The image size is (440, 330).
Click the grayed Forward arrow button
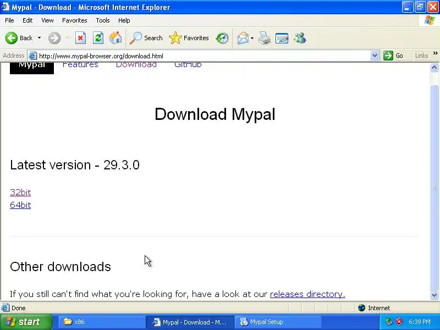(x=54, y=38)
